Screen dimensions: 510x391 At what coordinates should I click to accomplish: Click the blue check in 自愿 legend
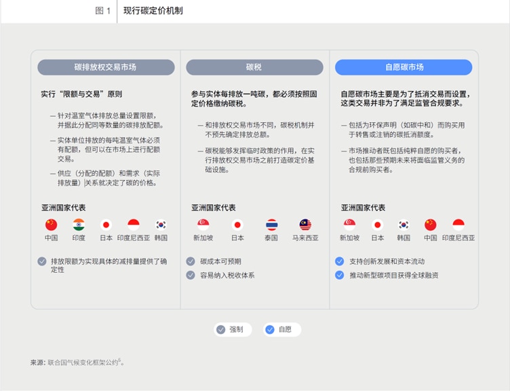pos(270,329)
